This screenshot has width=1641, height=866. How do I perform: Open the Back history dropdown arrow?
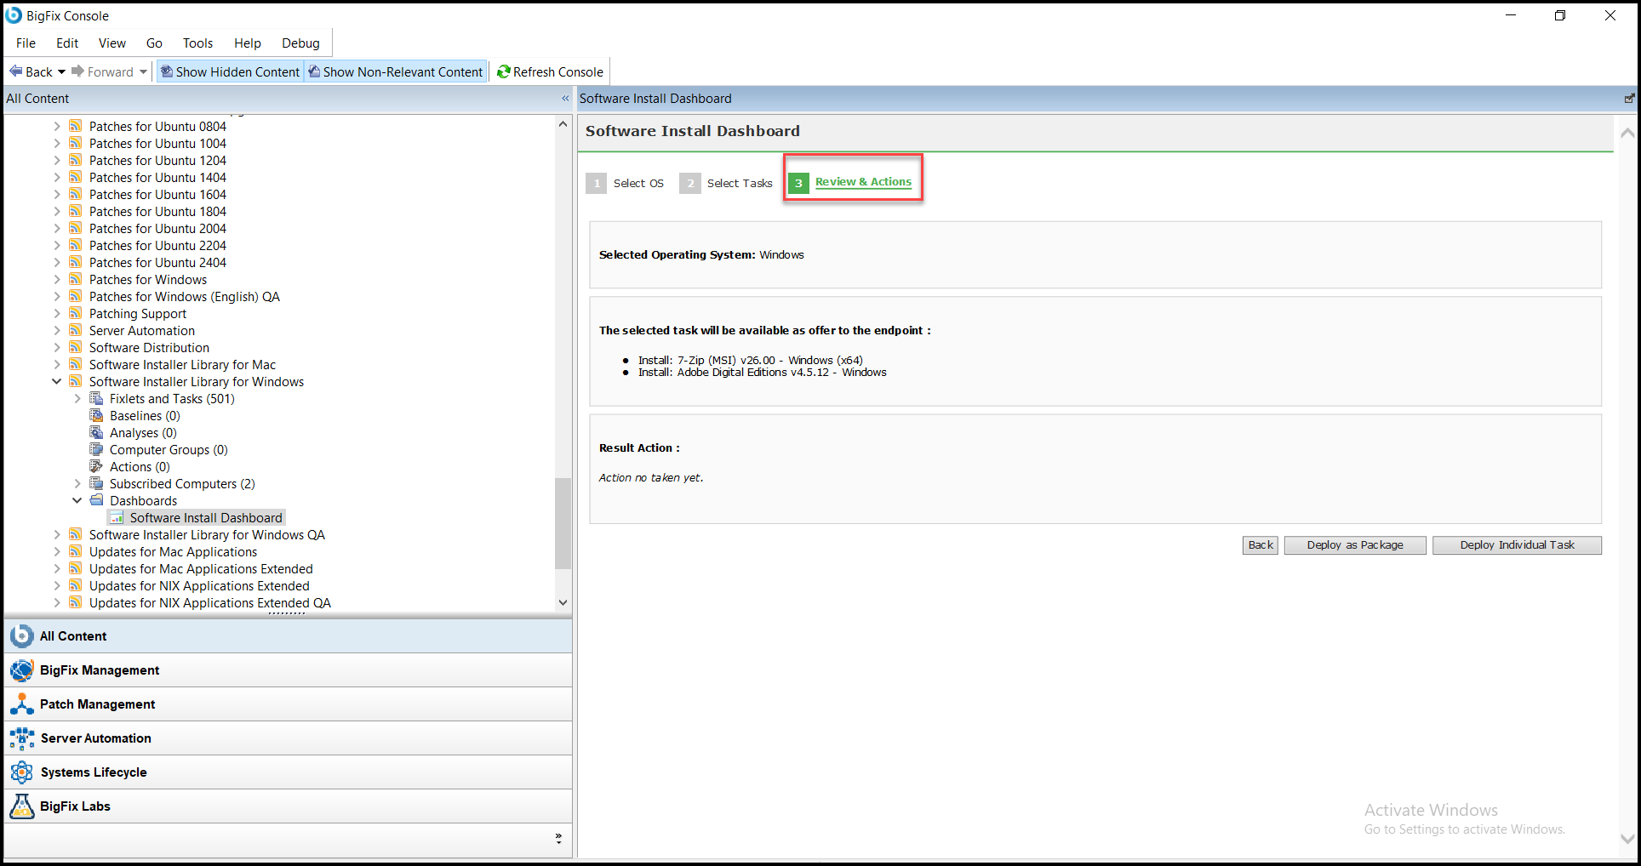point(61,71)
